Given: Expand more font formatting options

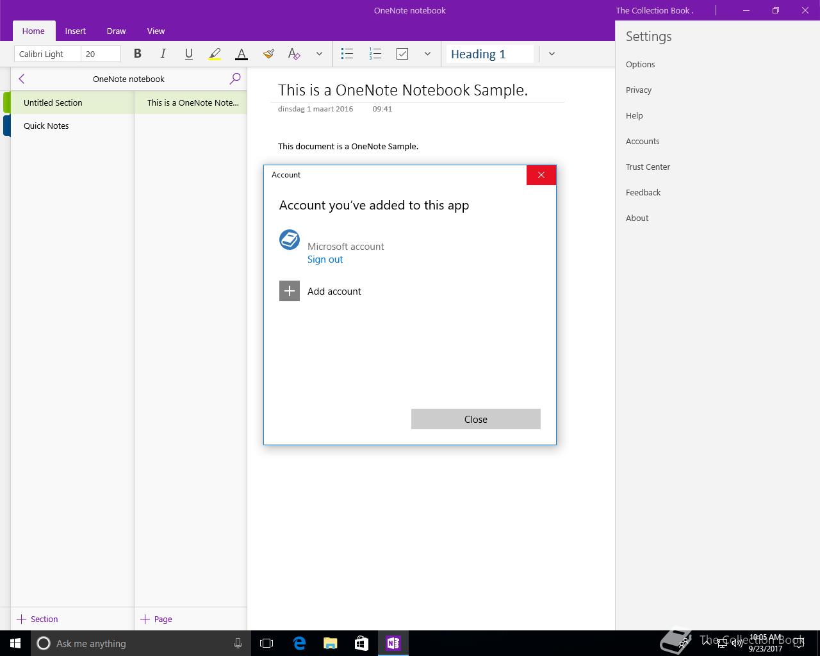Looking at the screenshot, I should point(319,54).
